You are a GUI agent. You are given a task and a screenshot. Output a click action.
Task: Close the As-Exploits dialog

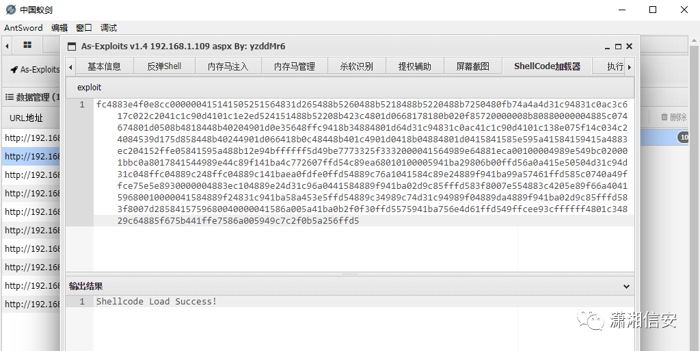point(629,47)
